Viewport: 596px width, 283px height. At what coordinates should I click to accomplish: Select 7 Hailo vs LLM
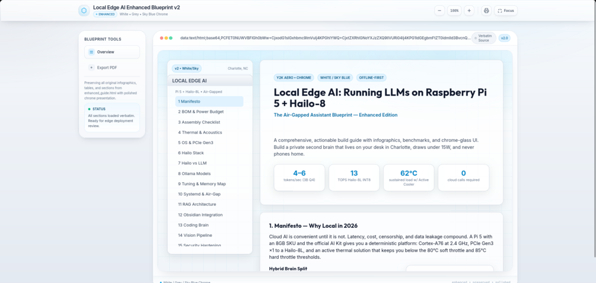pos(209,163)
